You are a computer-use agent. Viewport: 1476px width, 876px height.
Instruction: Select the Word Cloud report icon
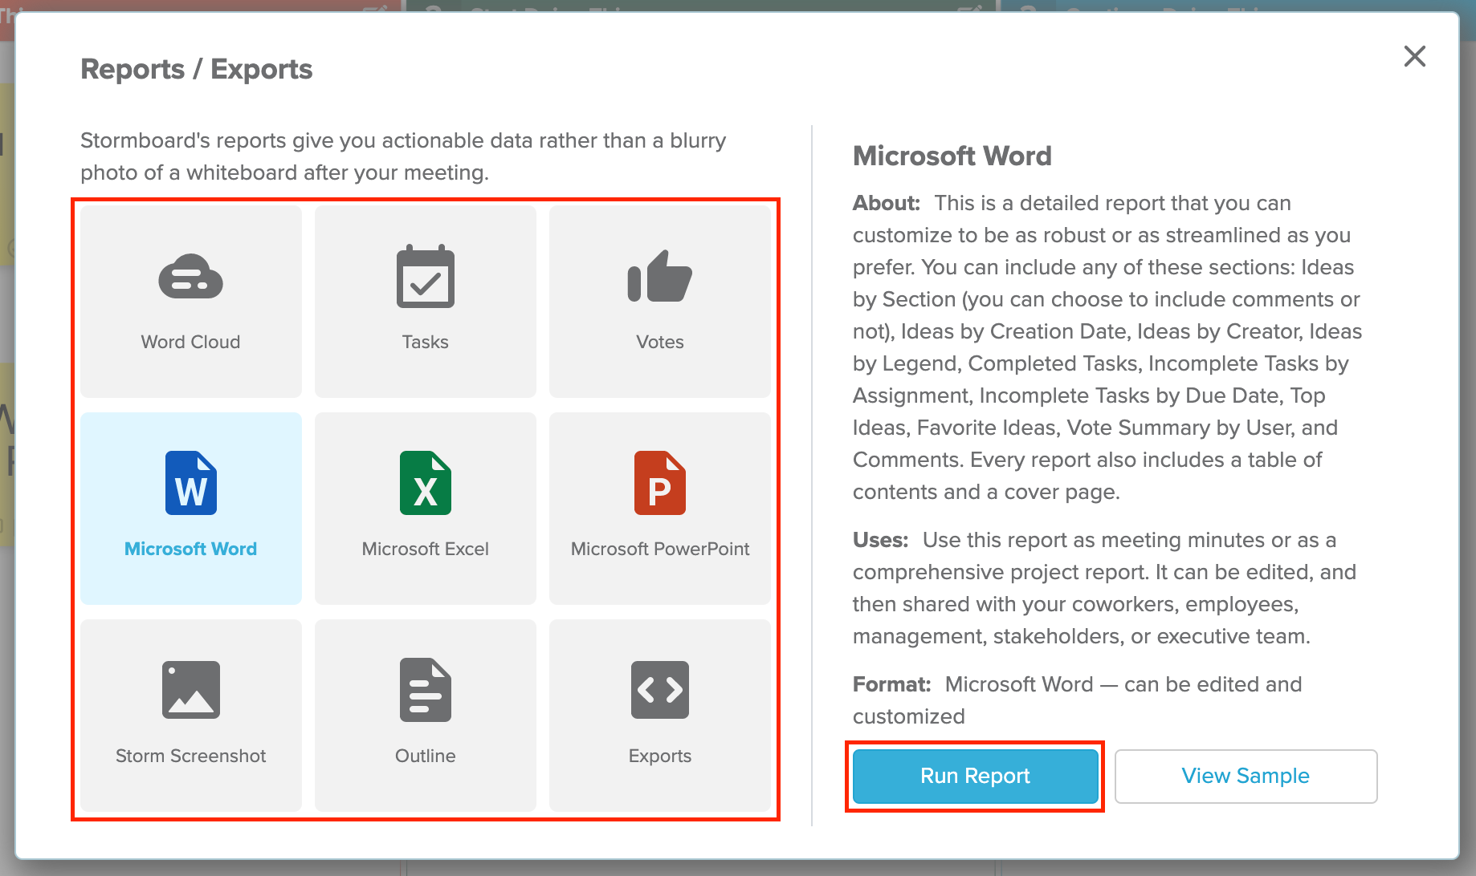click(x=191, y=277)
